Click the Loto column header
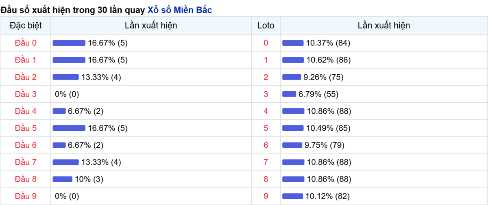488x205 pixels. coord(266,26)
